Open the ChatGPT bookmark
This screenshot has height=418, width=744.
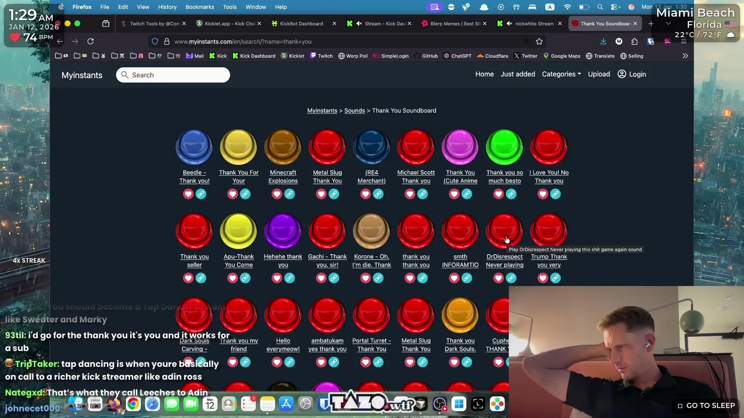tap(457, 56)
